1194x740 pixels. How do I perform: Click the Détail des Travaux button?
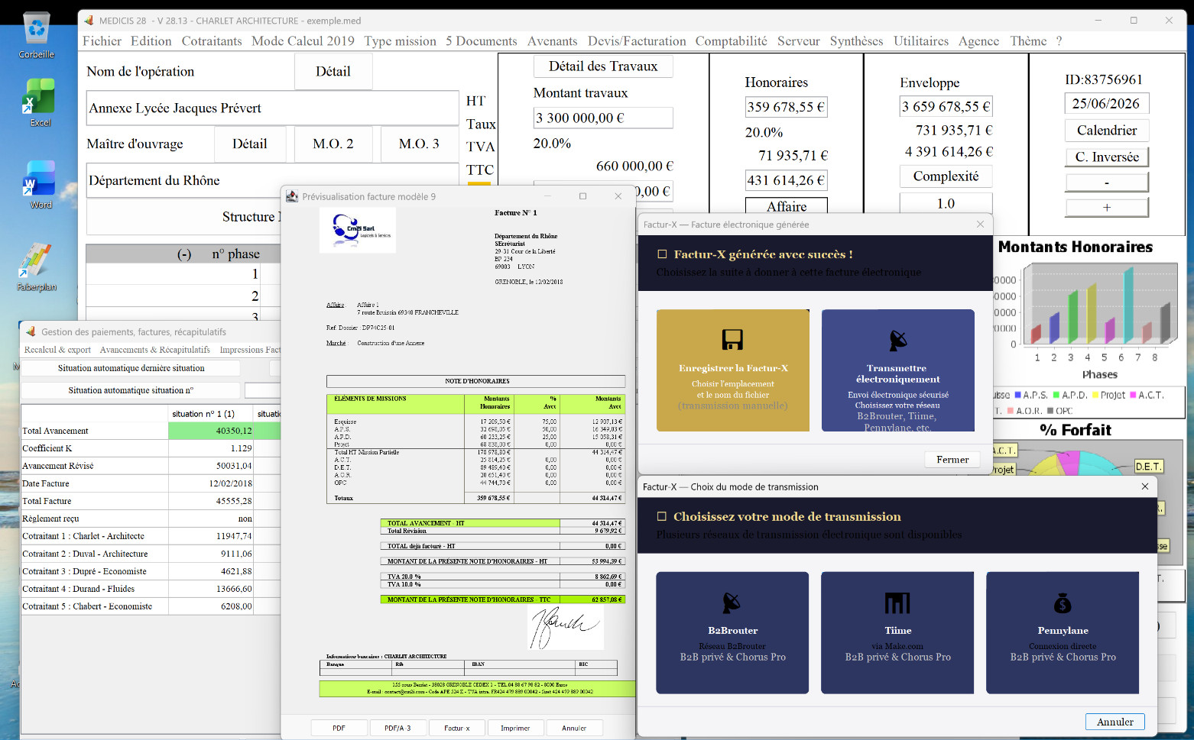[603, 66]
